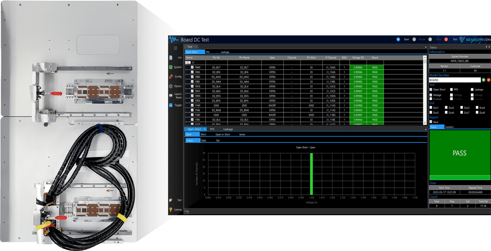Close the lower Open Short tab

point(205,129)
